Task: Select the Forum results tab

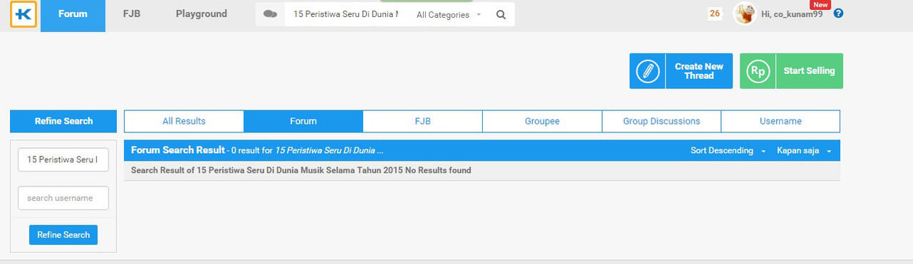Action: [x=303, y=121]
